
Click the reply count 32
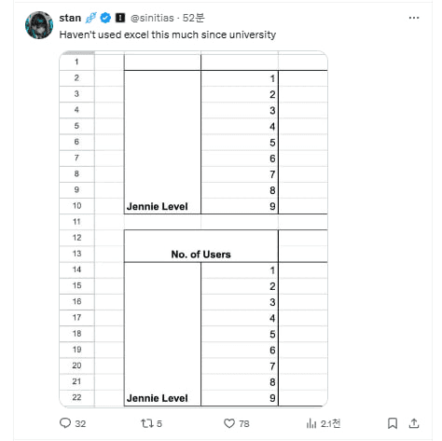(80, 423)
